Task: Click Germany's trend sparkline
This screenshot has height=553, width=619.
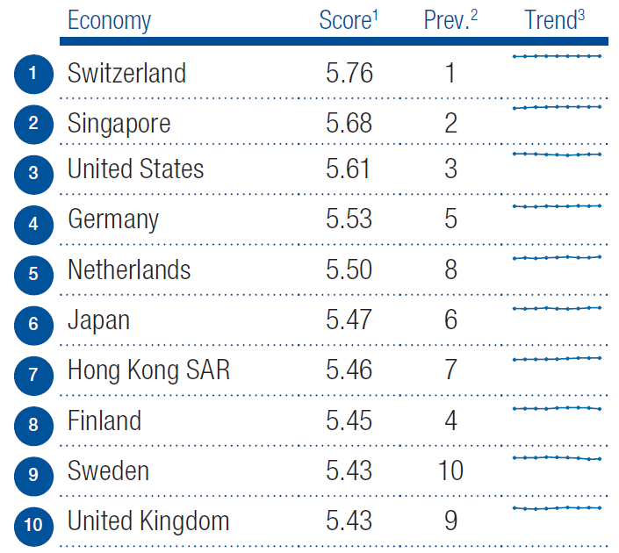Action: click(x=557, y=206)
